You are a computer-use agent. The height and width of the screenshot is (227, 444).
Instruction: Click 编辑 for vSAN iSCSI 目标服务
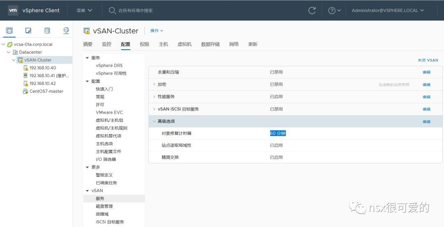(426, 109)
